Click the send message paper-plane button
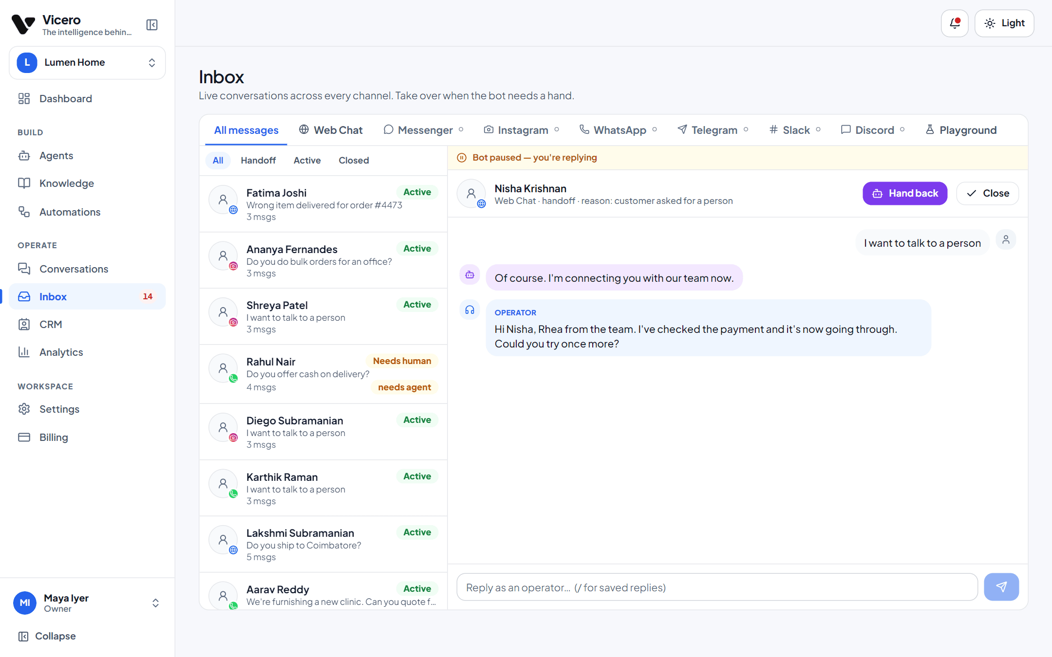The image size is (1052, 657). (1001, 587)
